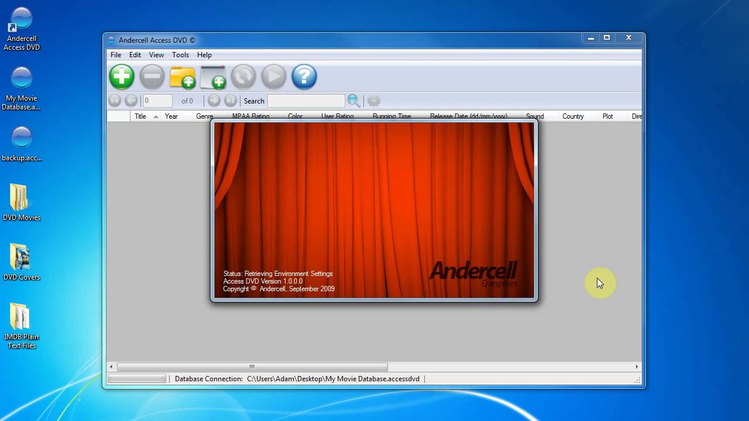Viewport: 749px width, 421px height.
Task: Sort by the Year column header
Action: [x=176, y=116]
